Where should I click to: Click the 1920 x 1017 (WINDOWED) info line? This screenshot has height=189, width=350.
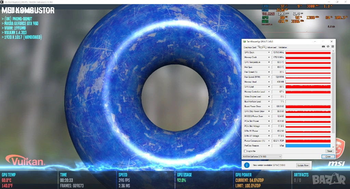click(23, 37)
